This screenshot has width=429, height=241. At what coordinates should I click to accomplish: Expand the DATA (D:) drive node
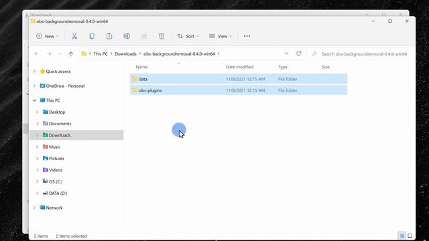click(x=38, y=193)
